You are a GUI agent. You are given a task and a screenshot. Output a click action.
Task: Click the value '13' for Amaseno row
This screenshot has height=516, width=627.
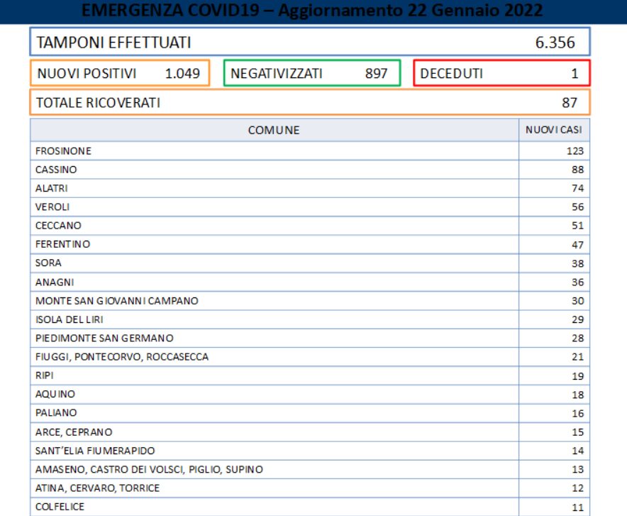click(578, 469)
